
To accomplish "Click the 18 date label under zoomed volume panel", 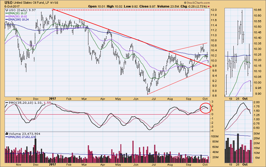I will 230,164.
